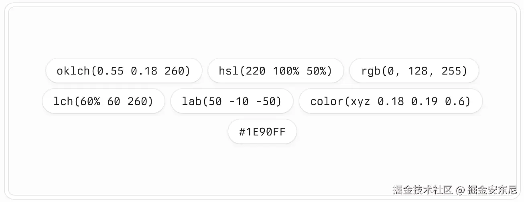This screenshot has height=202, width=524.
Task: Click the hash sign of #1E90FF
Action: [x=242, y=132]
